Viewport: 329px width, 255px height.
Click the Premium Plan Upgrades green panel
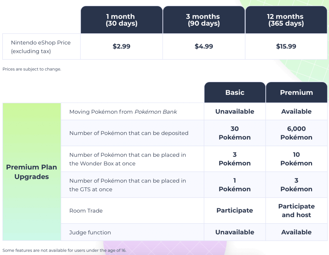[x=32, y=172]
